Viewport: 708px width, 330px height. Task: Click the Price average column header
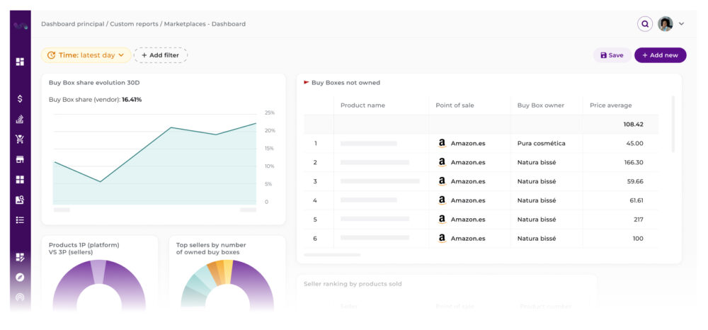610,106
